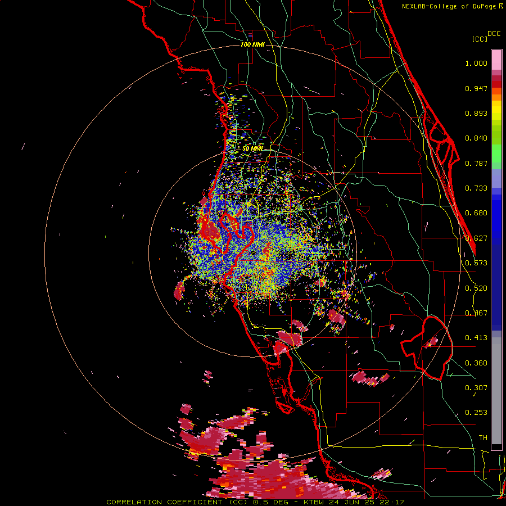Select the 0.680 scale value
Screen dimensions: 506x506
click(x=476, y=213)
